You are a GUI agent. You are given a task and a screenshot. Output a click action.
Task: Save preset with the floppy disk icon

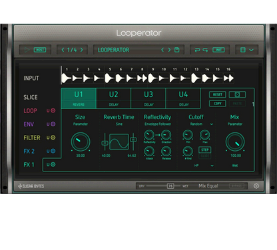[177, 50]
